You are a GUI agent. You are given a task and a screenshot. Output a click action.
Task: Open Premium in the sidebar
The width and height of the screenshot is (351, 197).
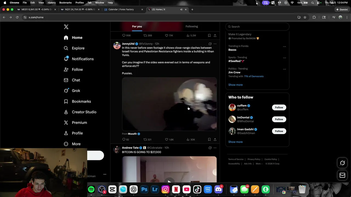point(75,123)
